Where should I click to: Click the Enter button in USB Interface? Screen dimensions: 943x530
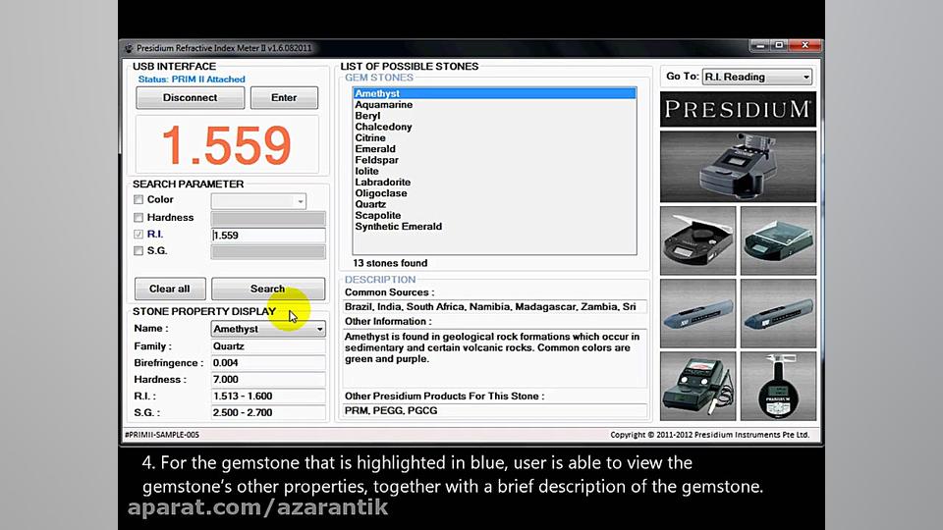point(284,98)
